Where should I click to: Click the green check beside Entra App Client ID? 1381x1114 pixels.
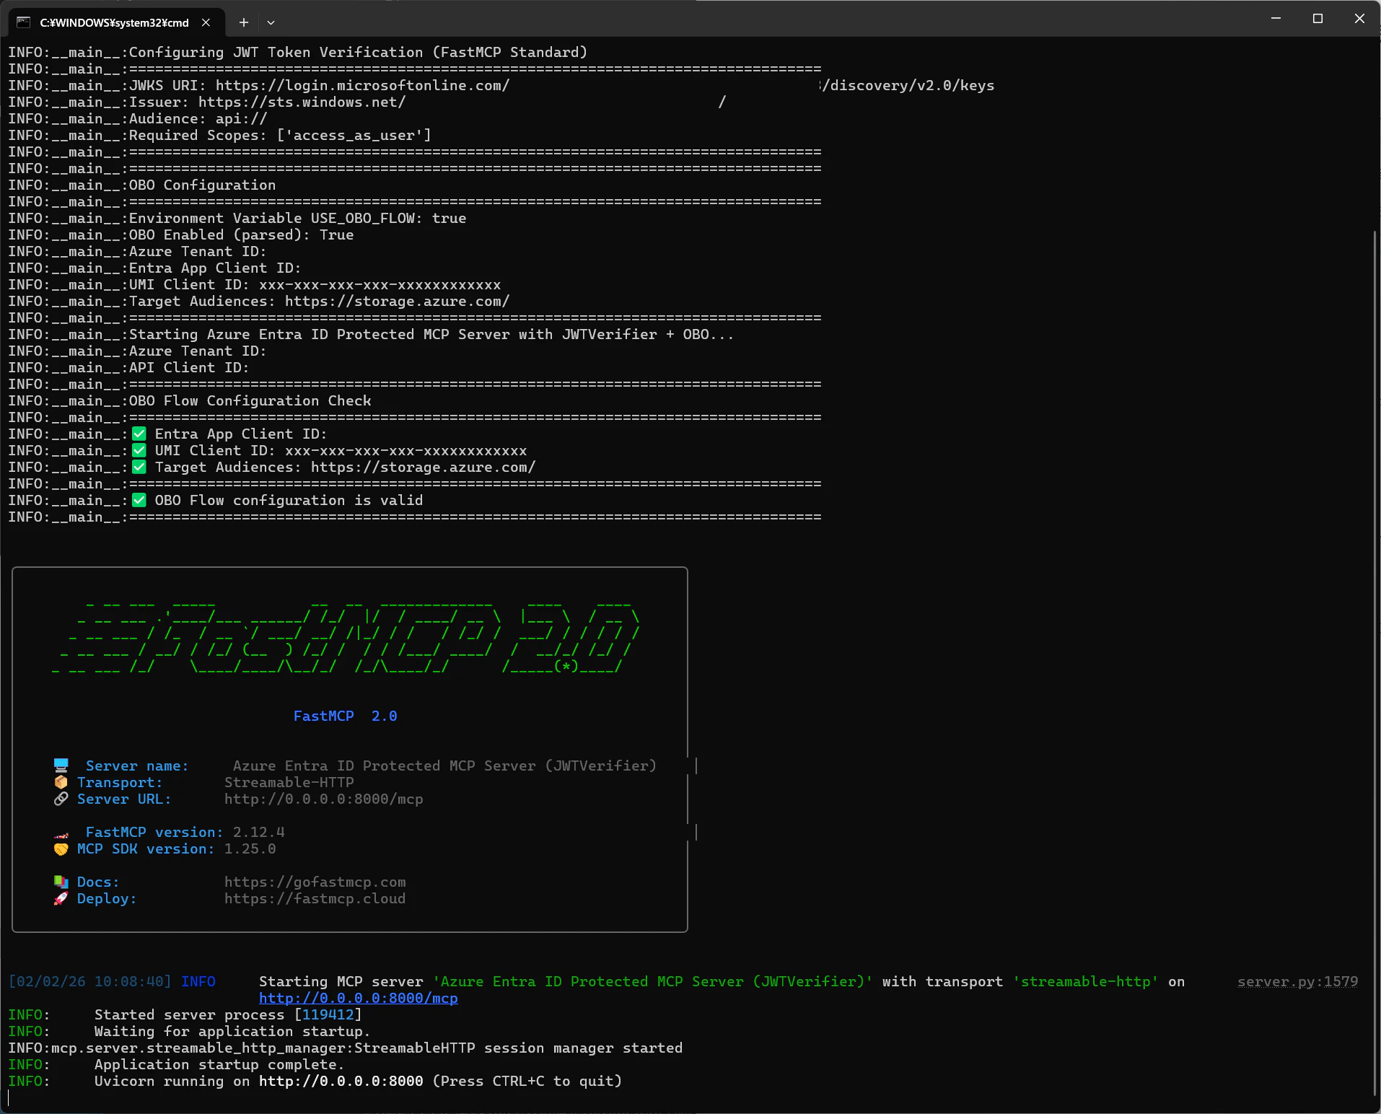(x=139, y=434)
